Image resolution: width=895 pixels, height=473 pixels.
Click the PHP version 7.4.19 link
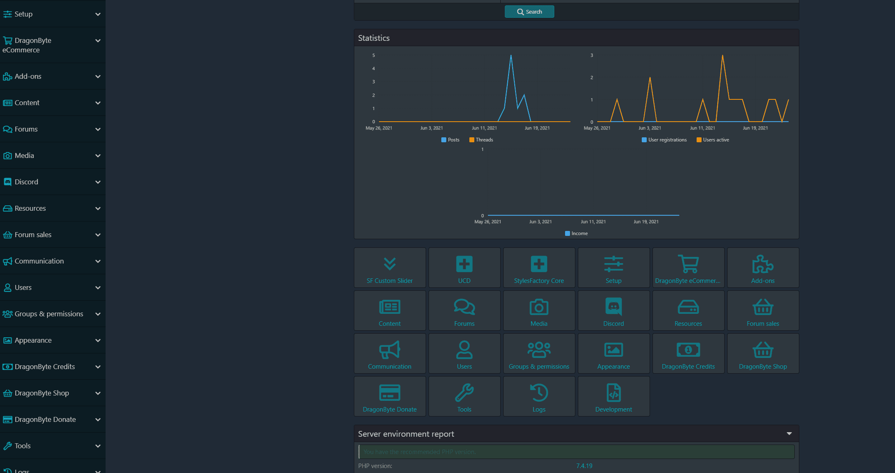584,466
